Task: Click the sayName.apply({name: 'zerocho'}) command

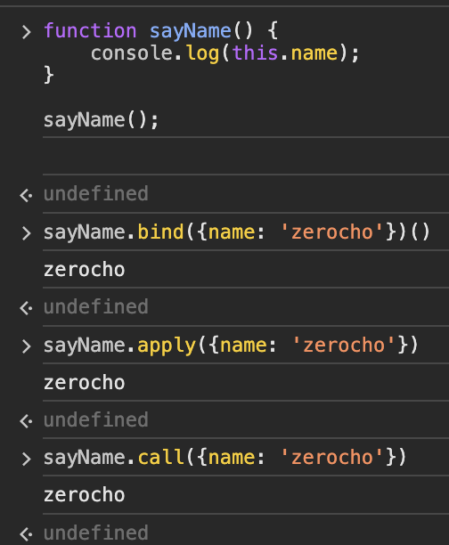Action: [231, 346]
